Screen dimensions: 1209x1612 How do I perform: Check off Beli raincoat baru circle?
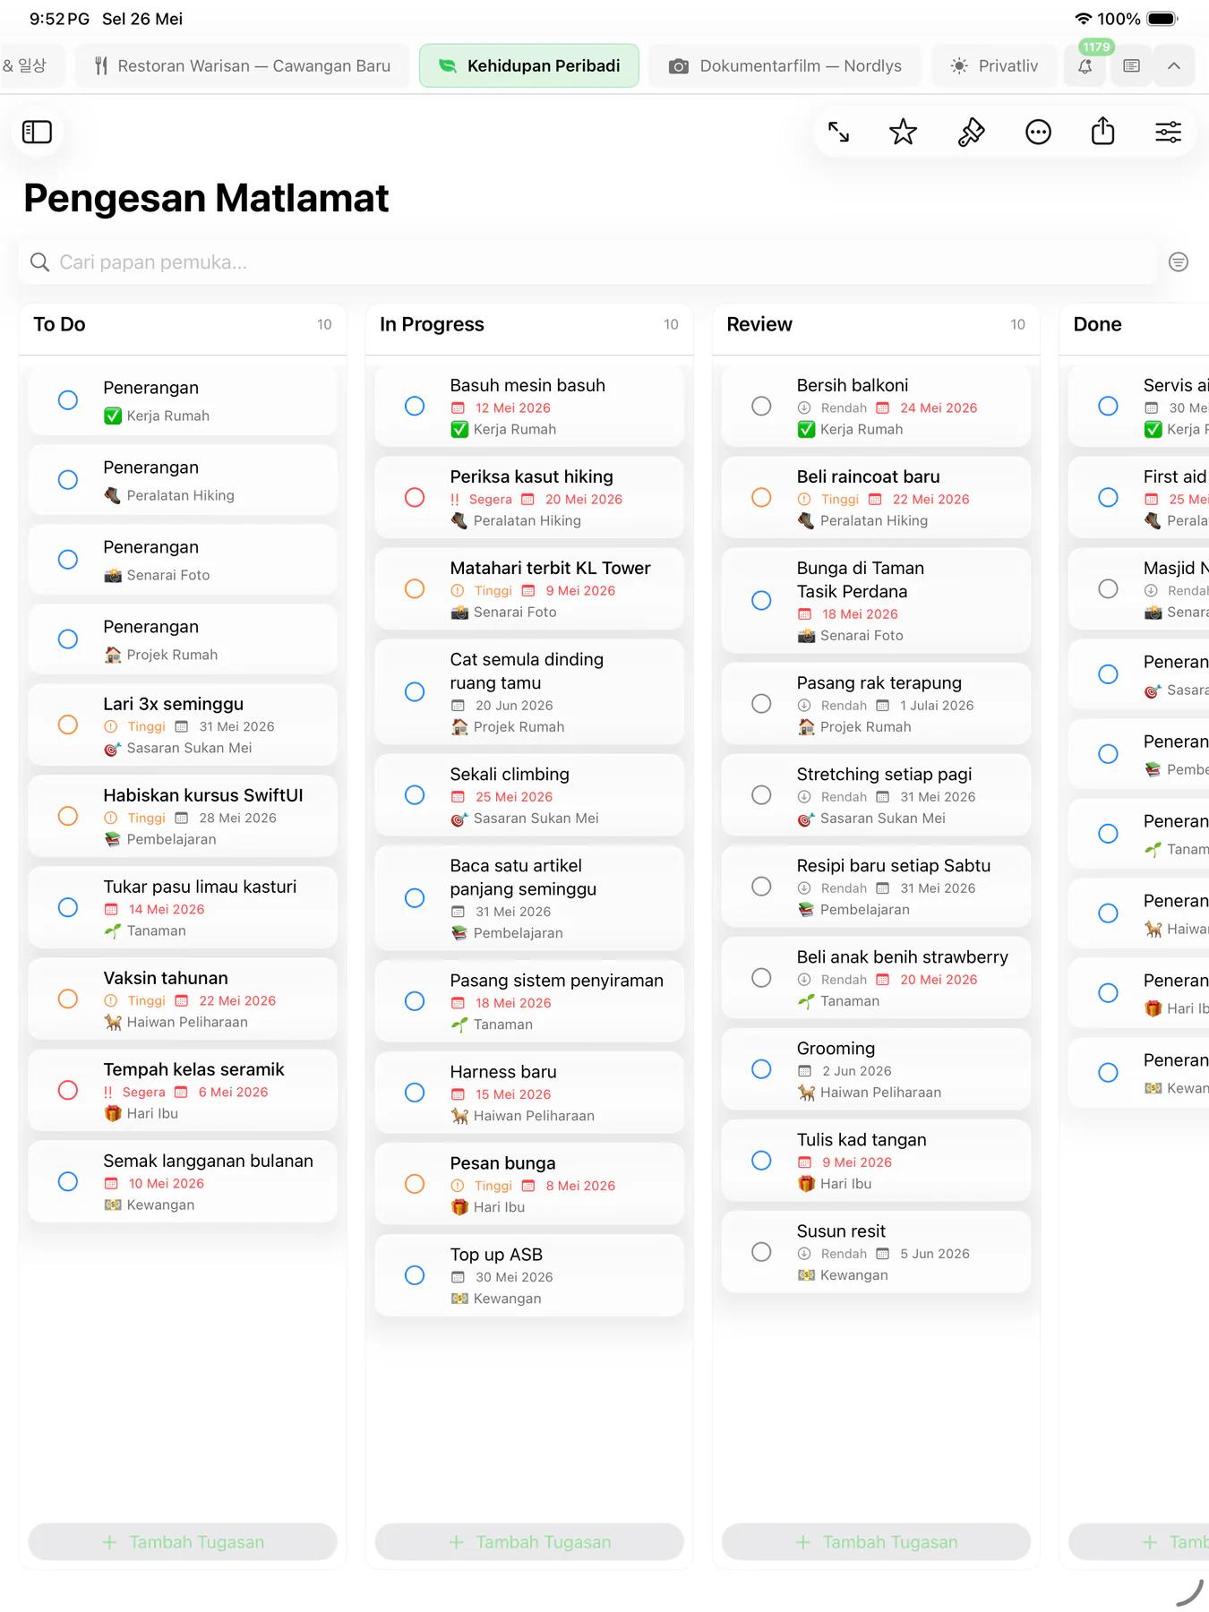click(761, 497)
